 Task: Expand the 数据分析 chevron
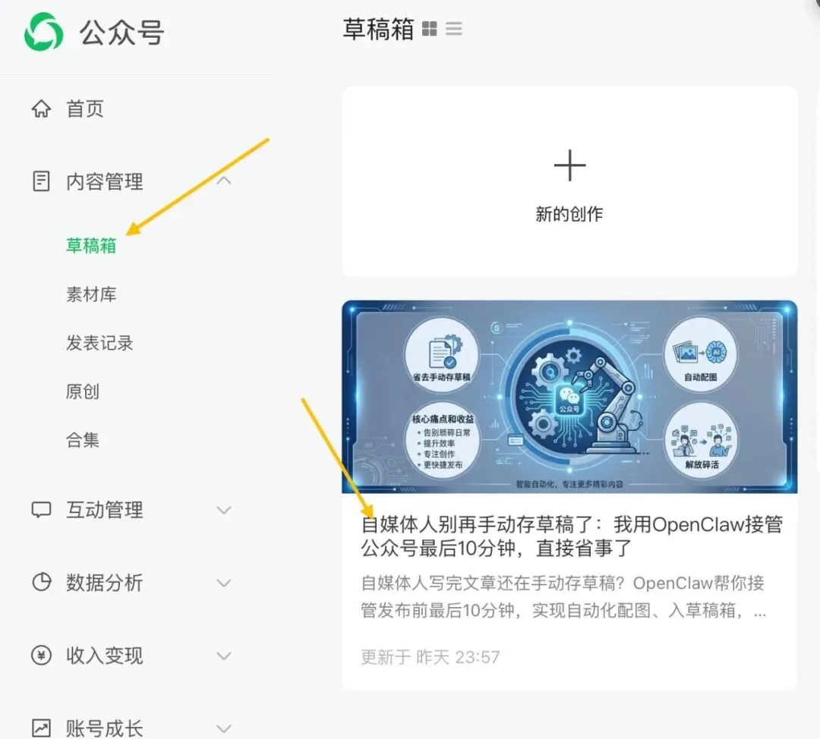(x=224, y=583)
